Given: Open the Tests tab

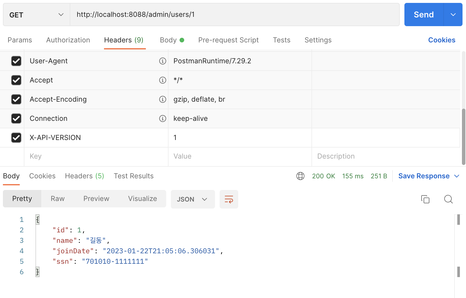Looking at the screenshot, I should pyautogui.click(x=282, y=40).
